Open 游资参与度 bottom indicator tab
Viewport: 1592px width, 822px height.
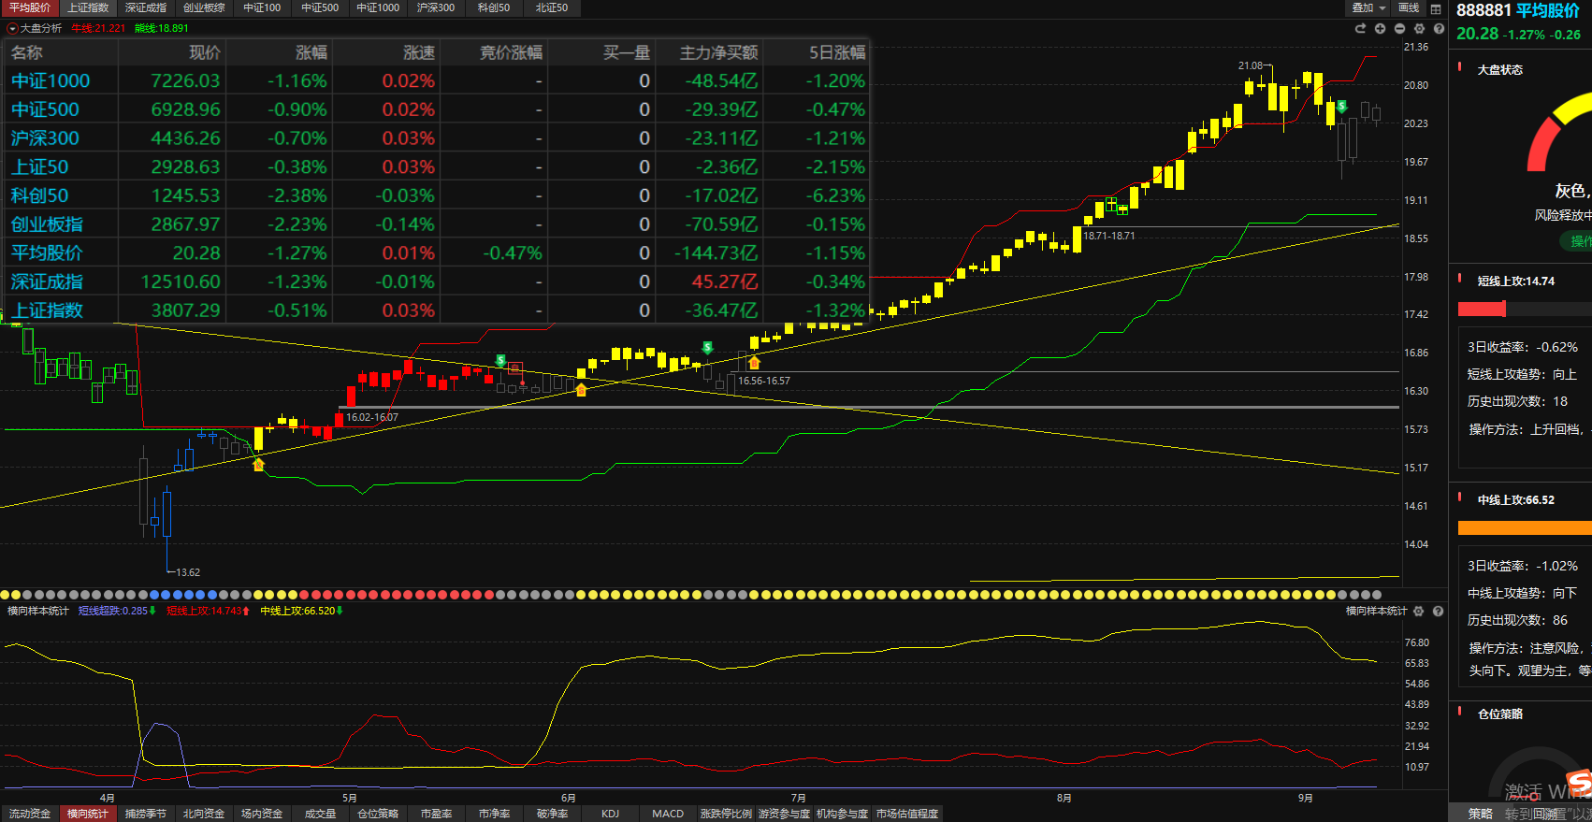[784, 814]
